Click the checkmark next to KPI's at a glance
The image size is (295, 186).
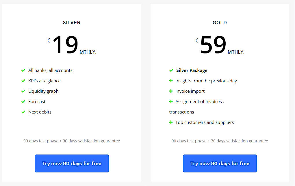coord(23,81)
